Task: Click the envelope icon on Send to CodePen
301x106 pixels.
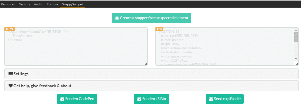Action: [x=62, y=99]
